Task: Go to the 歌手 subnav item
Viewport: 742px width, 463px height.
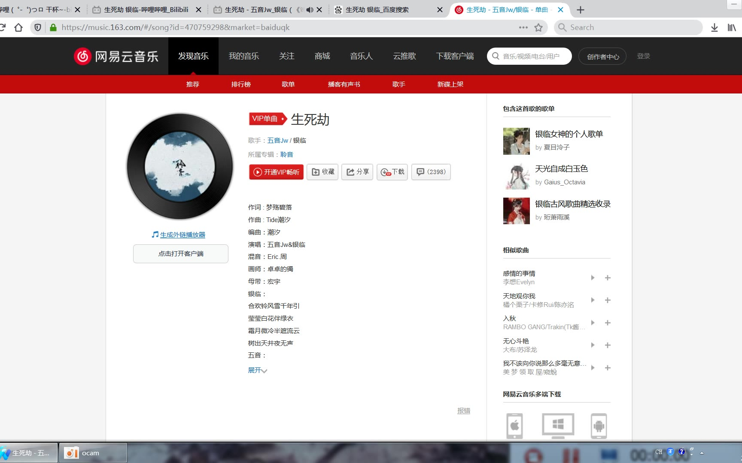Action: pos(399,84)
